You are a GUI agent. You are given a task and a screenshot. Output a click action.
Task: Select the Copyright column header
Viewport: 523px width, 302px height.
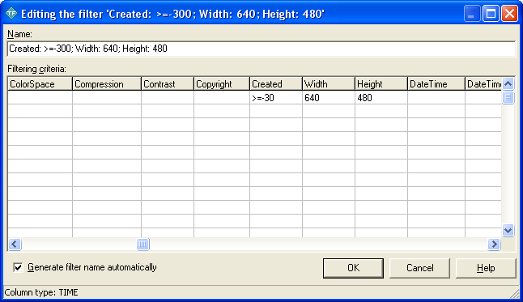pyautogui.click(x=222, y=83)
